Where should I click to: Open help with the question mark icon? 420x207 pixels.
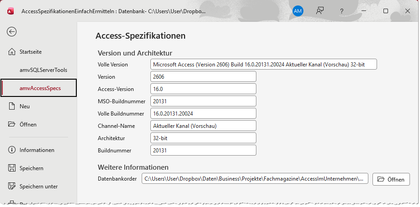point(341,11)
